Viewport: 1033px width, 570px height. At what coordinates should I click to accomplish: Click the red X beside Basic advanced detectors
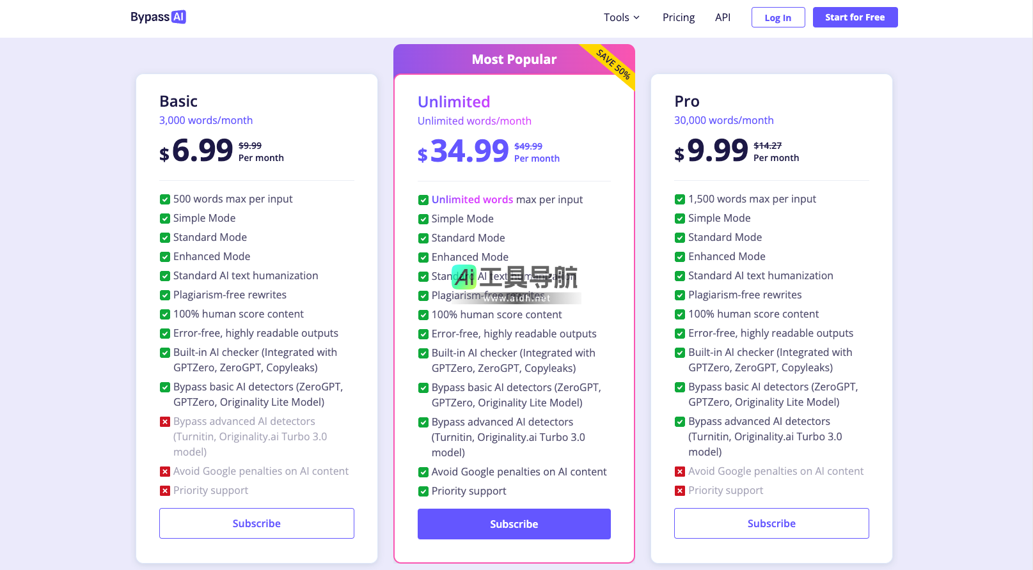click(165, 422)
